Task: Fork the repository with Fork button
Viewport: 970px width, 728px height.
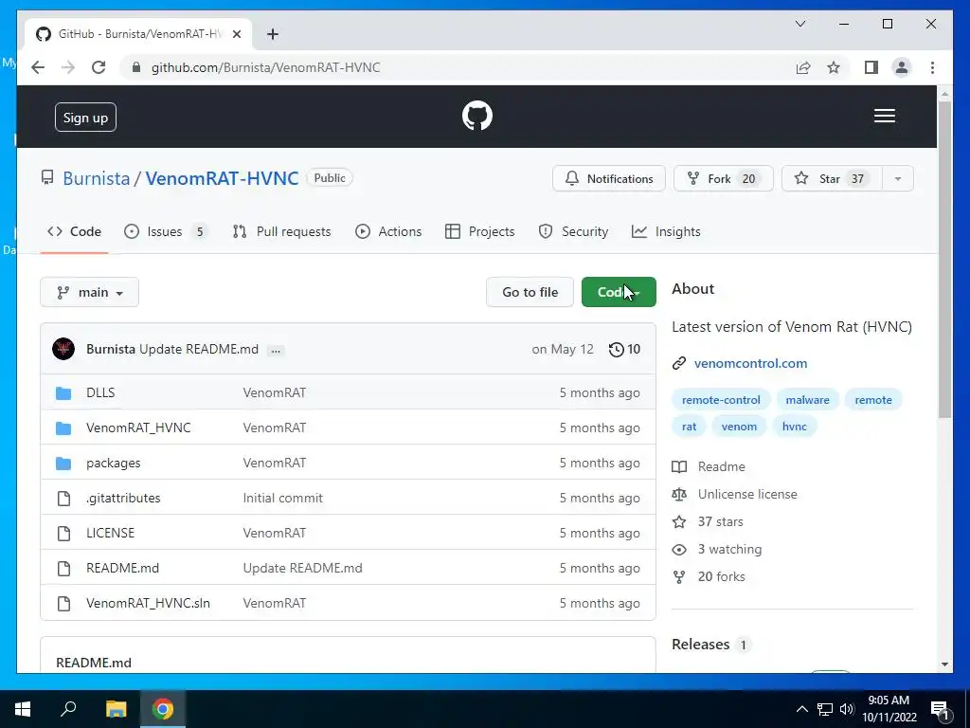Action: pyautogui.click(x=723, y=179)
